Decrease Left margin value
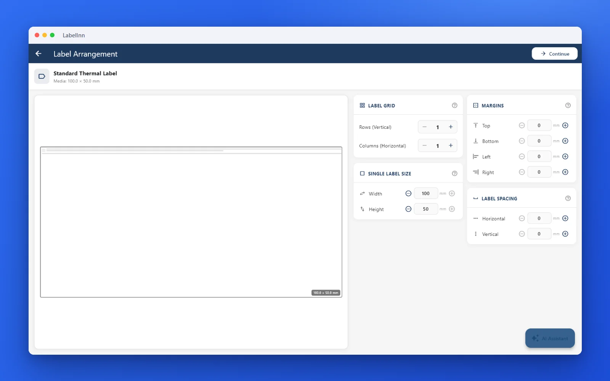 pos(522,157)
